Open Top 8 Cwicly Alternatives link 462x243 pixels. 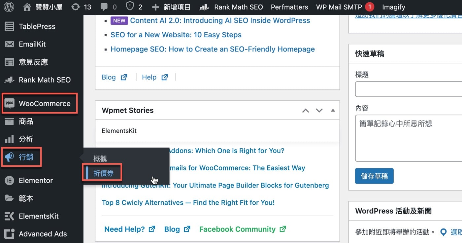[x=188, y=202]
